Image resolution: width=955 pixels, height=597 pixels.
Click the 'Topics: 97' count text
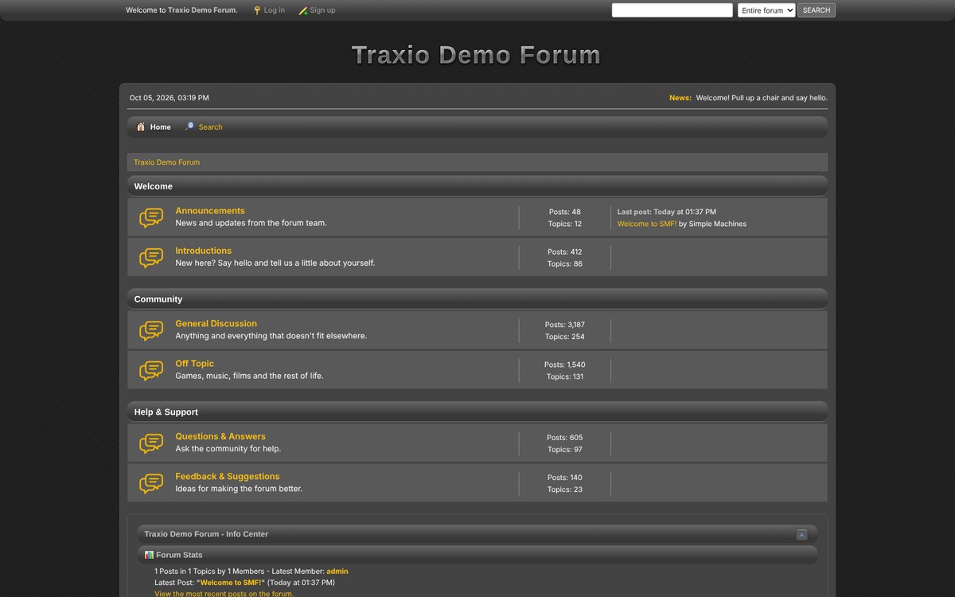click(565, 450)
